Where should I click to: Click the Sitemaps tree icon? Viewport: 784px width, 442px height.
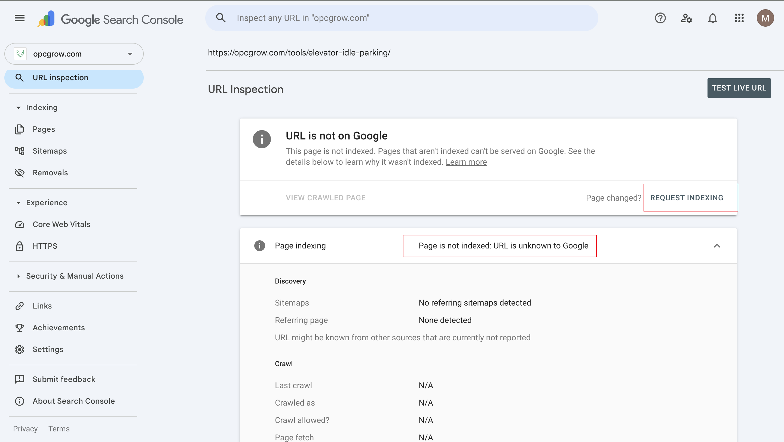(20, 151)
